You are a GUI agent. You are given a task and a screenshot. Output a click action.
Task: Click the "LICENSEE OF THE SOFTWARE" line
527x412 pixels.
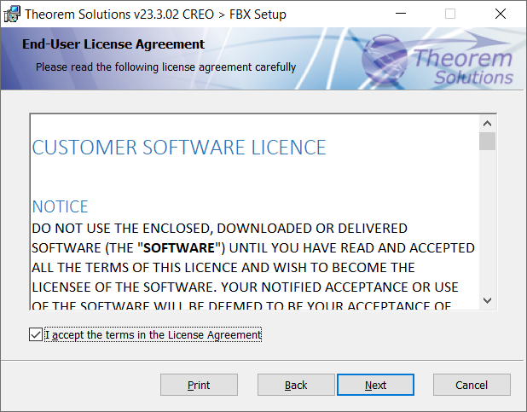[245, 287]
